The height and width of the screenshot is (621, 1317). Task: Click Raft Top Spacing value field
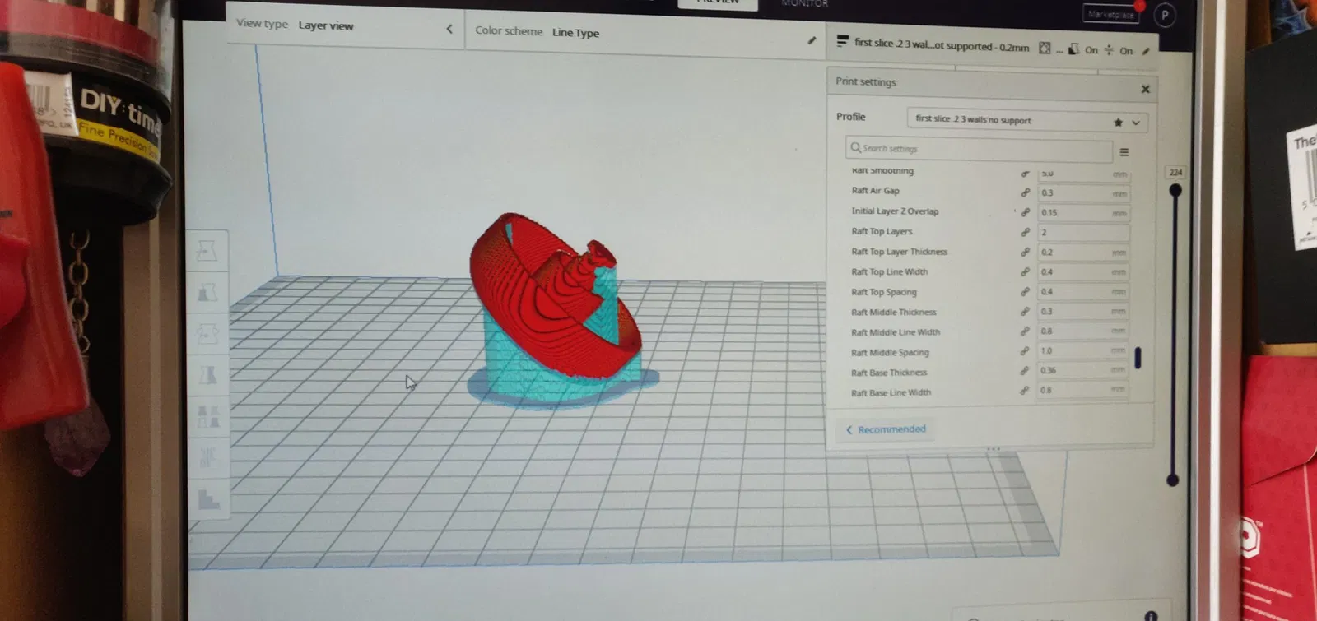pyautogui.click(x=1083, y=292)
